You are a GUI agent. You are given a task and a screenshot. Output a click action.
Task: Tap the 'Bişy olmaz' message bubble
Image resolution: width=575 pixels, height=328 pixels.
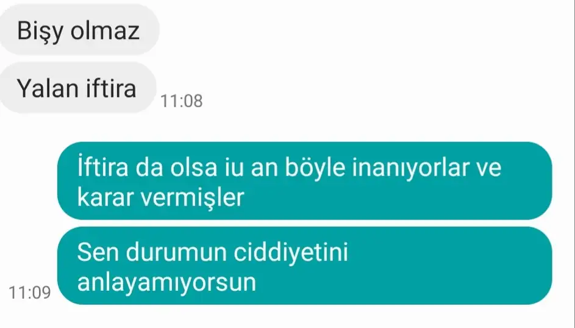pyautogui.click(x=79, y=30)
